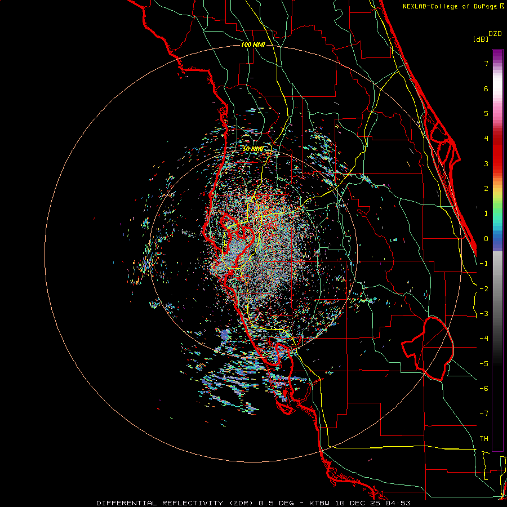Viewport: 507px width, 507px height.
Task: Click the NEXLAB-College of DuPage credit text
Action: [x=451, y=6]
